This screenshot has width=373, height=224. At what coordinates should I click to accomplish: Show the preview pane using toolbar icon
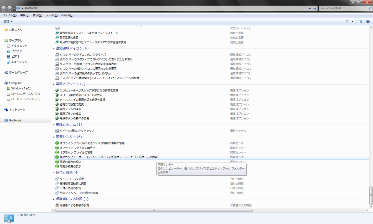360,21
